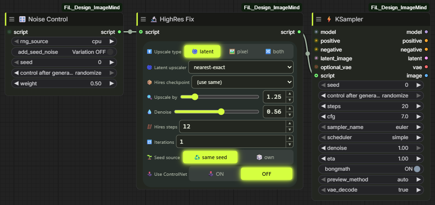Screen dimensions: 435x205
Task: Increase Noise Control seed with right arrow
Action: coord(112,63)
